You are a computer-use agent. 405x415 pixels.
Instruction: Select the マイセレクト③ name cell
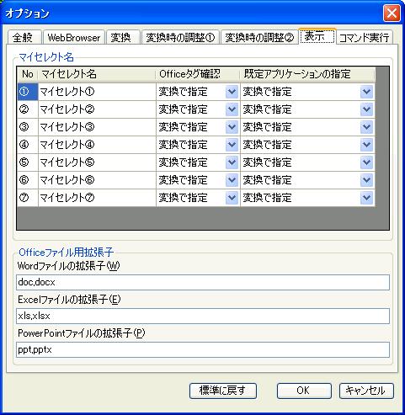coord(97,127)
